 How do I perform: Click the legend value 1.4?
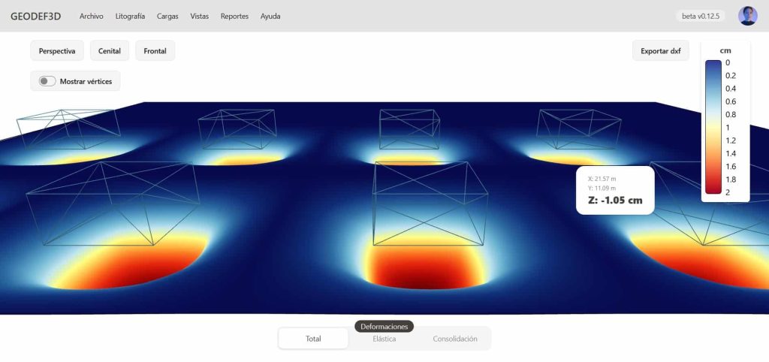point(730,153)
